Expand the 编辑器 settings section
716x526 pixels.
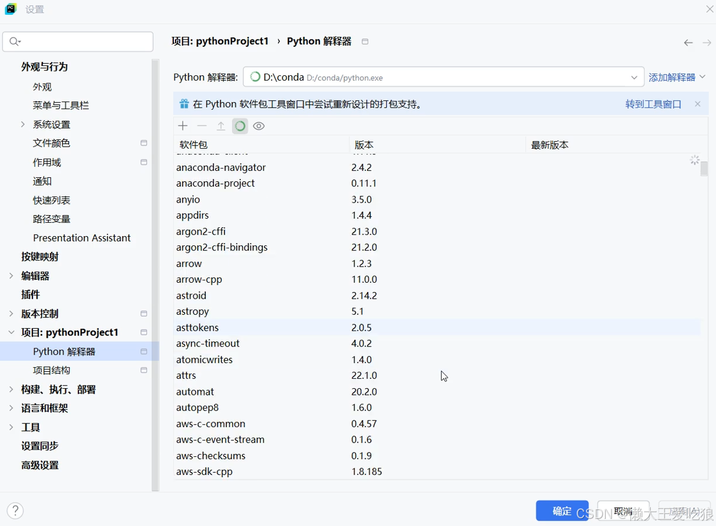point(11,276)
